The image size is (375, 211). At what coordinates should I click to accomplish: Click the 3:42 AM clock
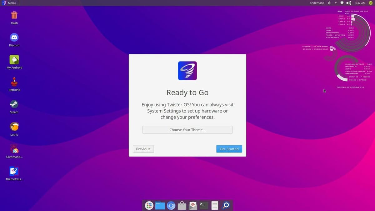[x=360, y=3]
